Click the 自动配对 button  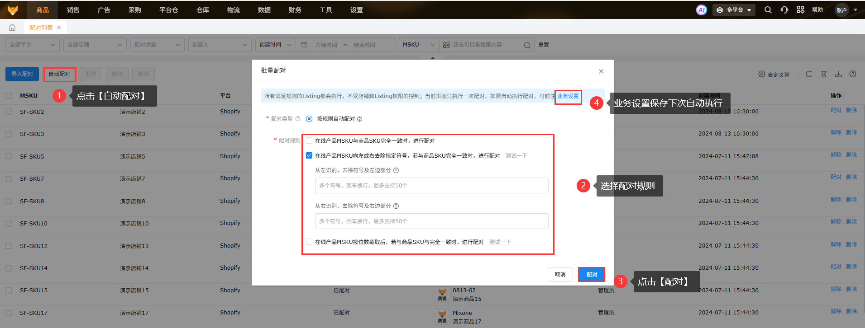click(59, 74)
